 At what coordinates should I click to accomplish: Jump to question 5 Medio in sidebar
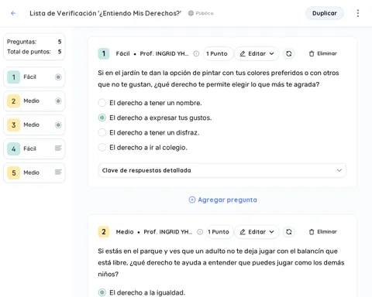point(34,172)
